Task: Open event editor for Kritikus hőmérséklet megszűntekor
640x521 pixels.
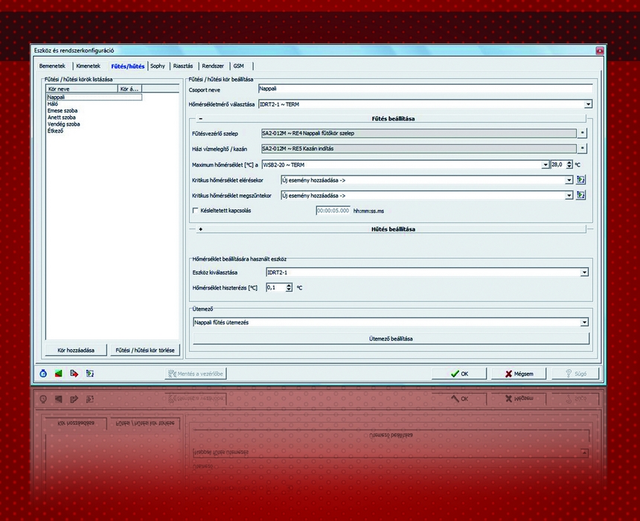Action: [x=581, y=195]
